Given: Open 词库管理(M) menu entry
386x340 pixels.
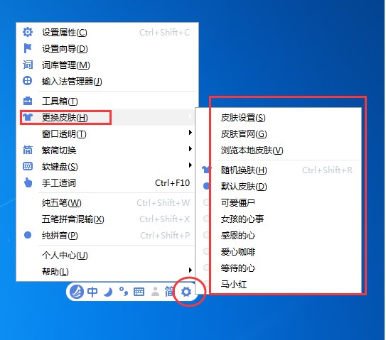Looking at the screenshot, I should [107, 65].
